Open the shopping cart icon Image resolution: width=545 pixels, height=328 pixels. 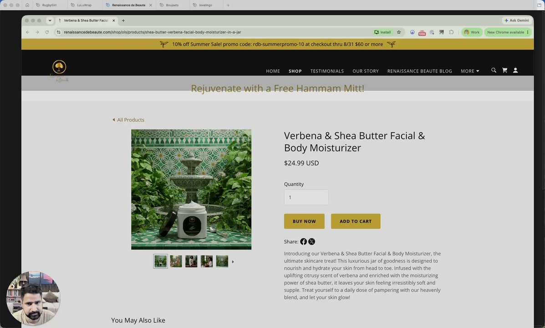click(x=504, y=70)
